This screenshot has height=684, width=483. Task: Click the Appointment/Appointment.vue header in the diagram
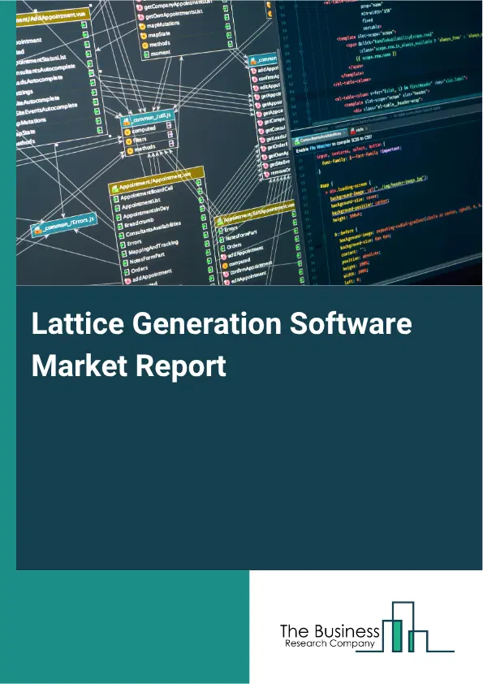pos(156,180)
